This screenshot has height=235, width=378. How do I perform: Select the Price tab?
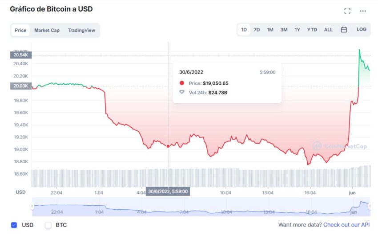click(x=20, y=30)
